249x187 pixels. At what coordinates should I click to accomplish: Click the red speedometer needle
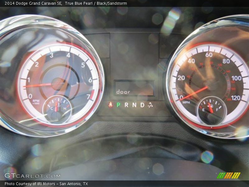pos(193,93)
